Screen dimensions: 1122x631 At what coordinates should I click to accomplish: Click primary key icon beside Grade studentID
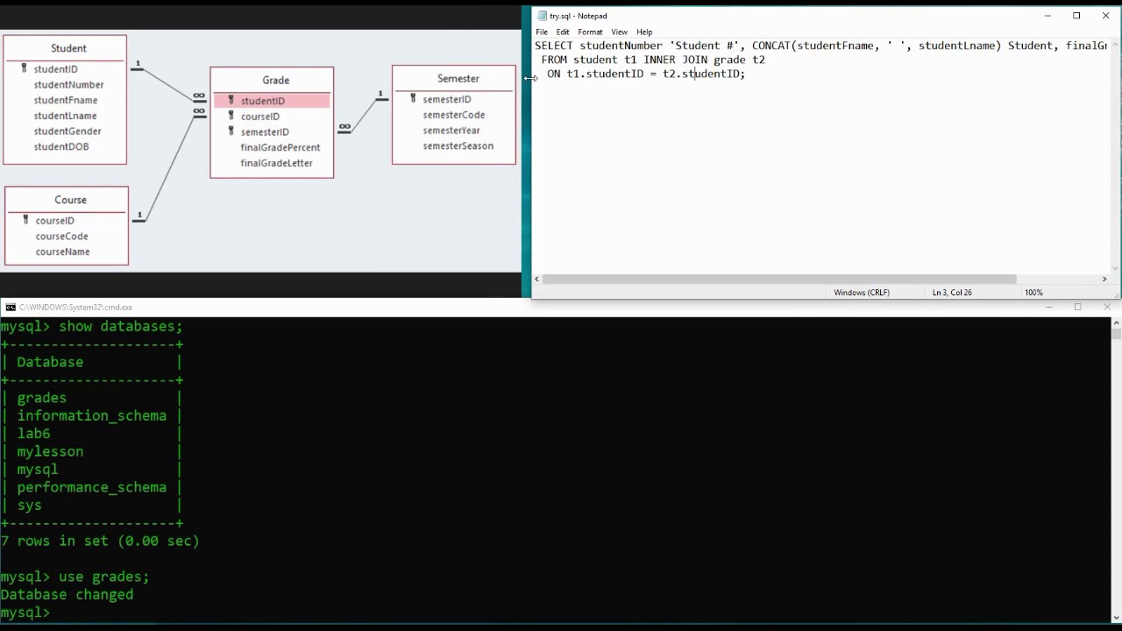[231, 100]
